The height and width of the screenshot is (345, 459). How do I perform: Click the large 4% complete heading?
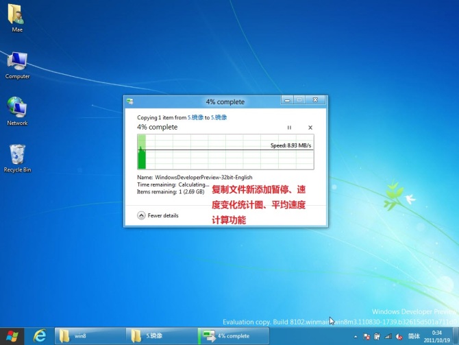tap(157, 127)
